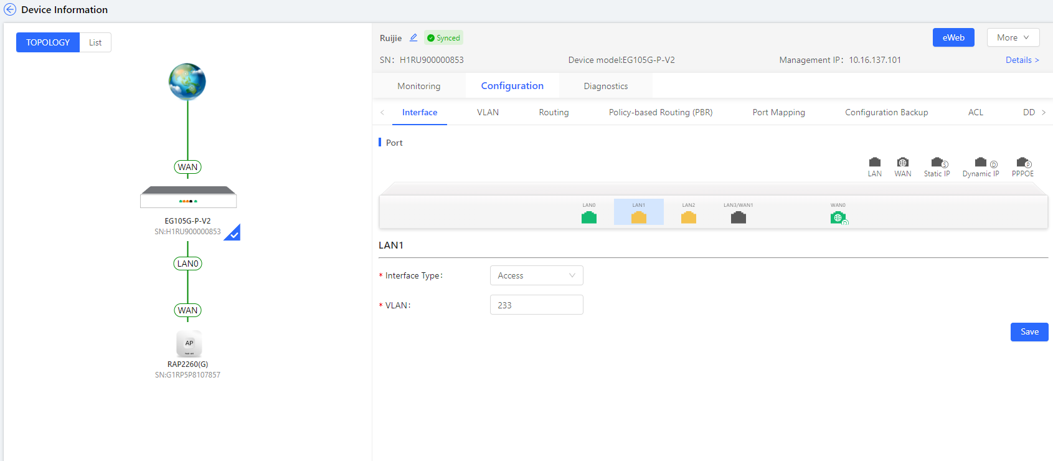This screenshot has height=461, width=1053.
Task: Click the WAN label above the AP
Action: [x=187, y=310]
